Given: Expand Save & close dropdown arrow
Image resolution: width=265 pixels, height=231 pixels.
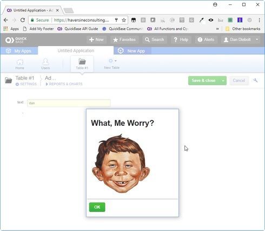Looking at the screenshot, I should point(223,81).
